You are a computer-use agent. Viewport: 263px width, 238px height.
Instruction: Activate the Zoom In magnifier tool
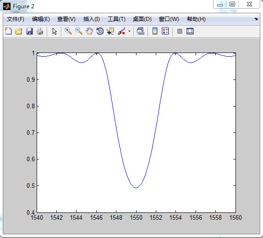coord(68,31)
